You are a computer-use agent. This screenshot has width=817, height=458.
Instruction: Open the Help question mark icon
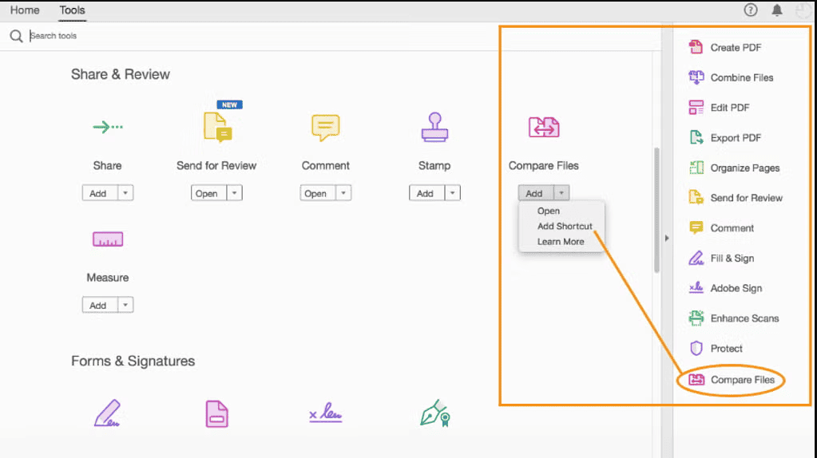750,10
